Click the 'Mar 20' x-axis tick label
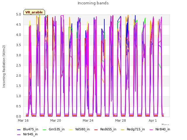The width and height of the screenshot is (187, 140). pyautogui.click(x=56, y=120)
